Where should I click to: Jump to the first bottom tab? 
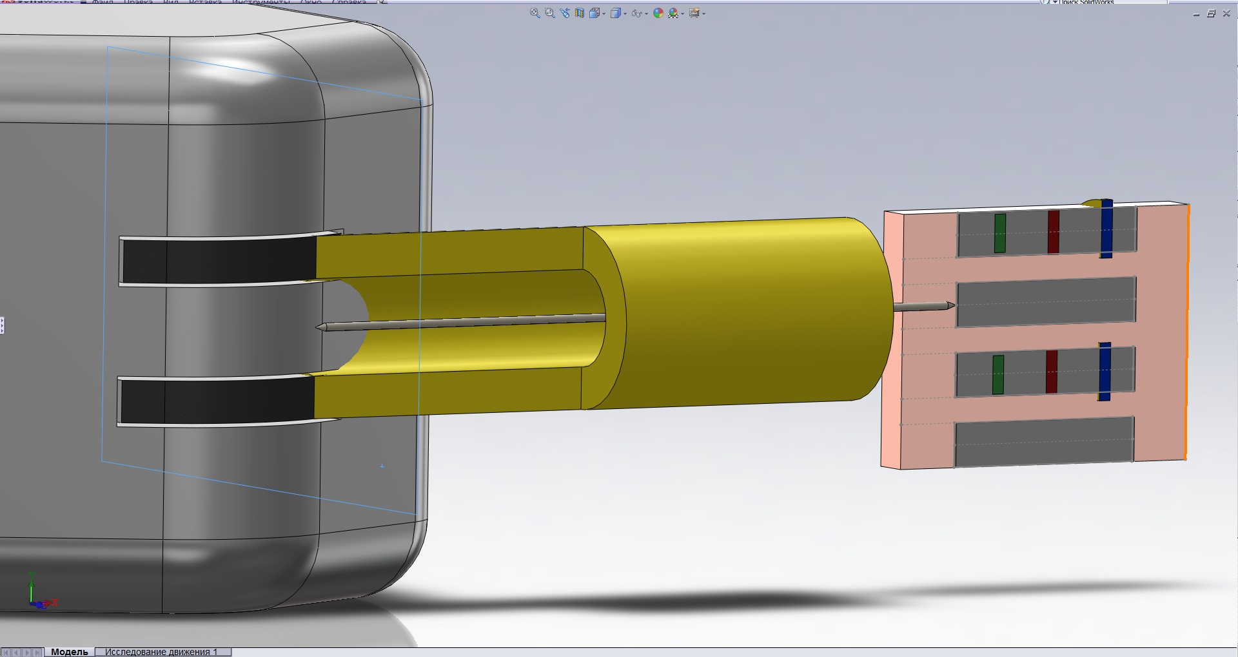point(6,652)
